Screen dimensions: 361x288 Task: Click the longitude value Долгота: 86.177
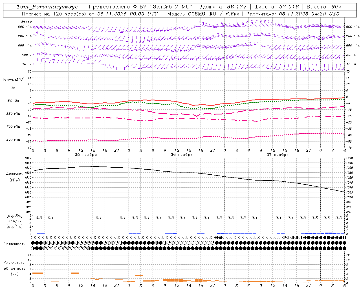(223, 7)
